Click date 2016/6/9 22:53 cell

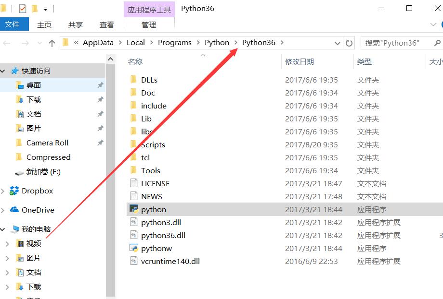pos(312,261)
